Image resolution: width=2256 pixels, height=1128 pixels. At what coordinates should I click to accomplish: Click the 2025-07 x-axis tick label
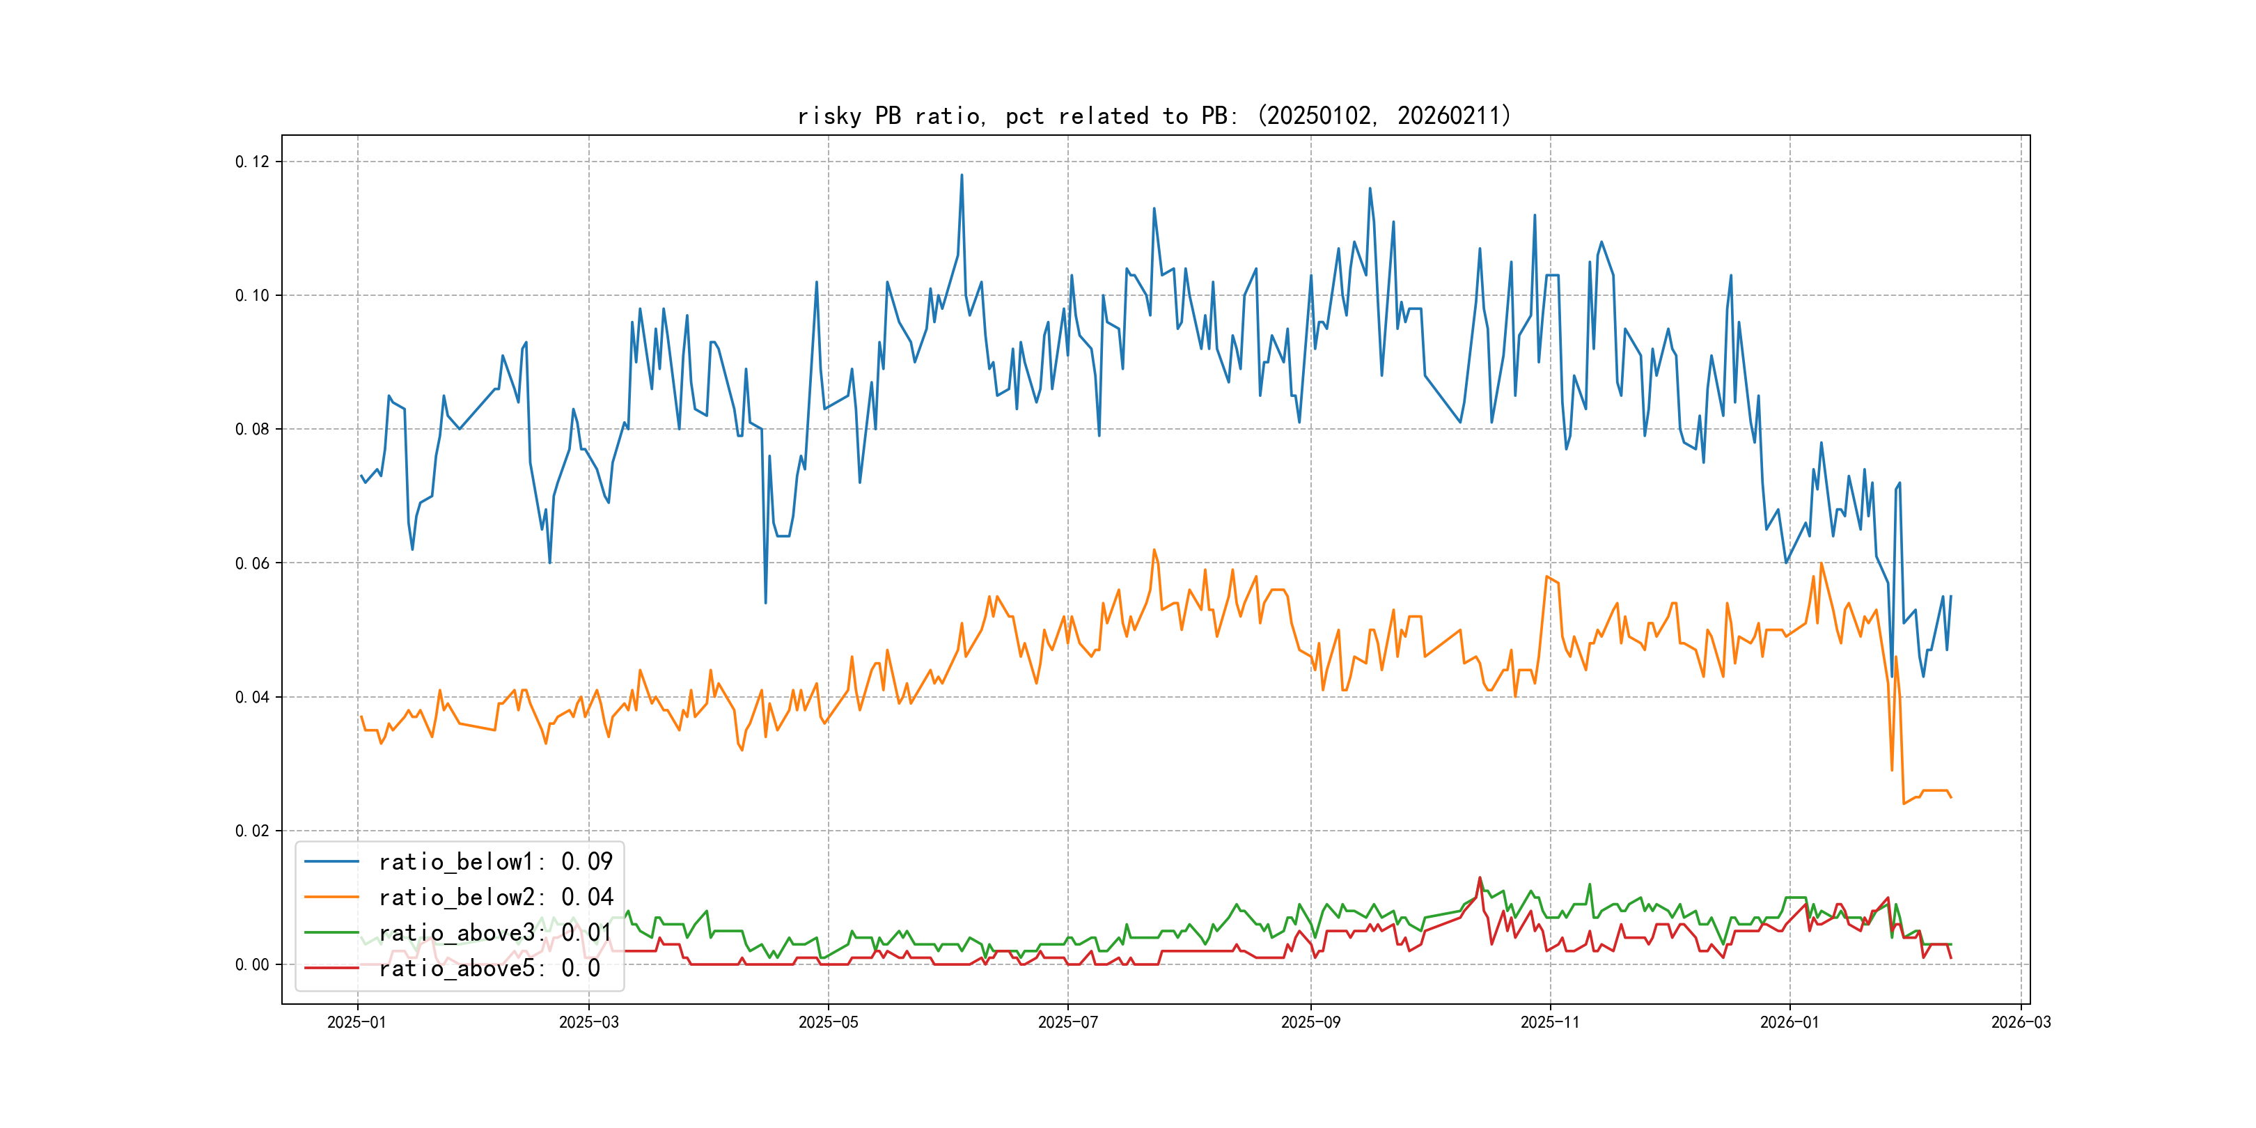[x=1067, y=1022]
